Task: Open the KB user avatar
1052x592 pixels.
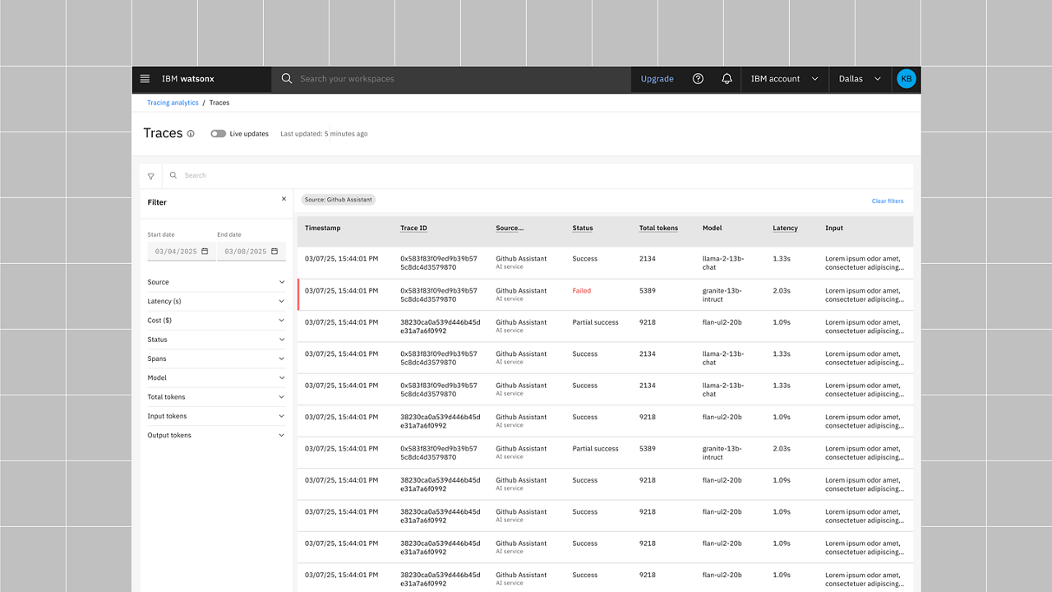Action: coord(906,79)
